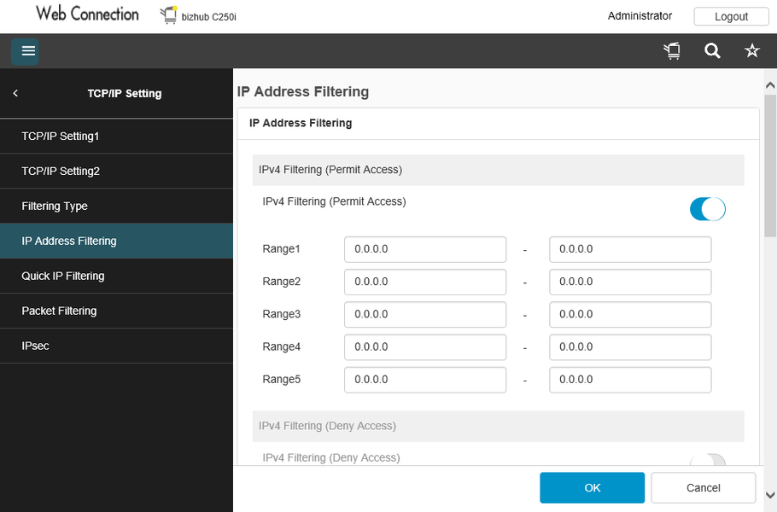Viewport: 777px width, 512px height.
Task: Click the bizhub C250i device icon
Action: [168, 15]
